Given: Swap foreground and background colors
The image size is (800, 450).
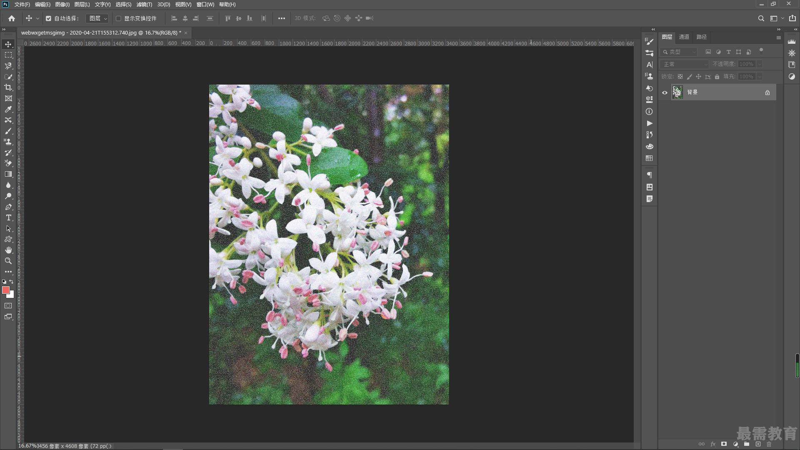Looking at the screenshot, I should 11,282.
